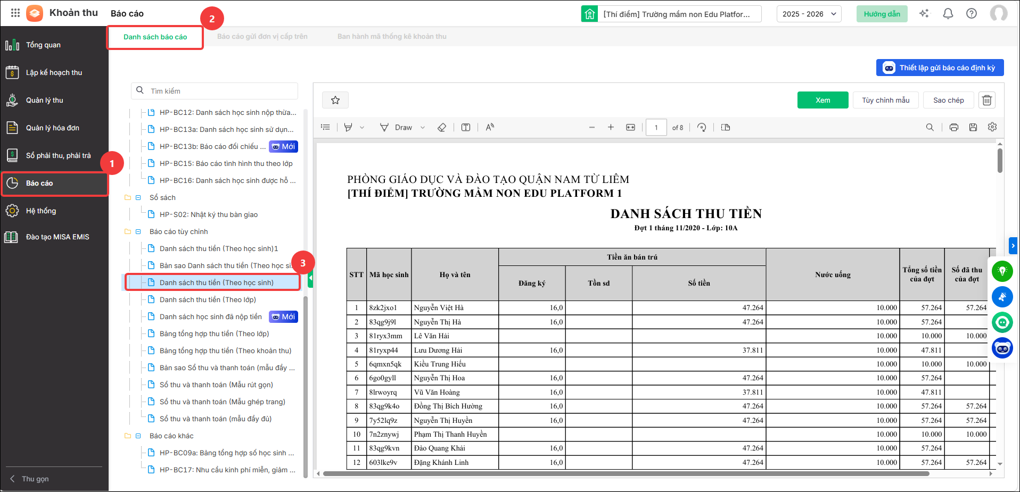1020x492 pixels.
Task: Open Đào tạo MISA EMIS
Action: (x=54, y=237)
